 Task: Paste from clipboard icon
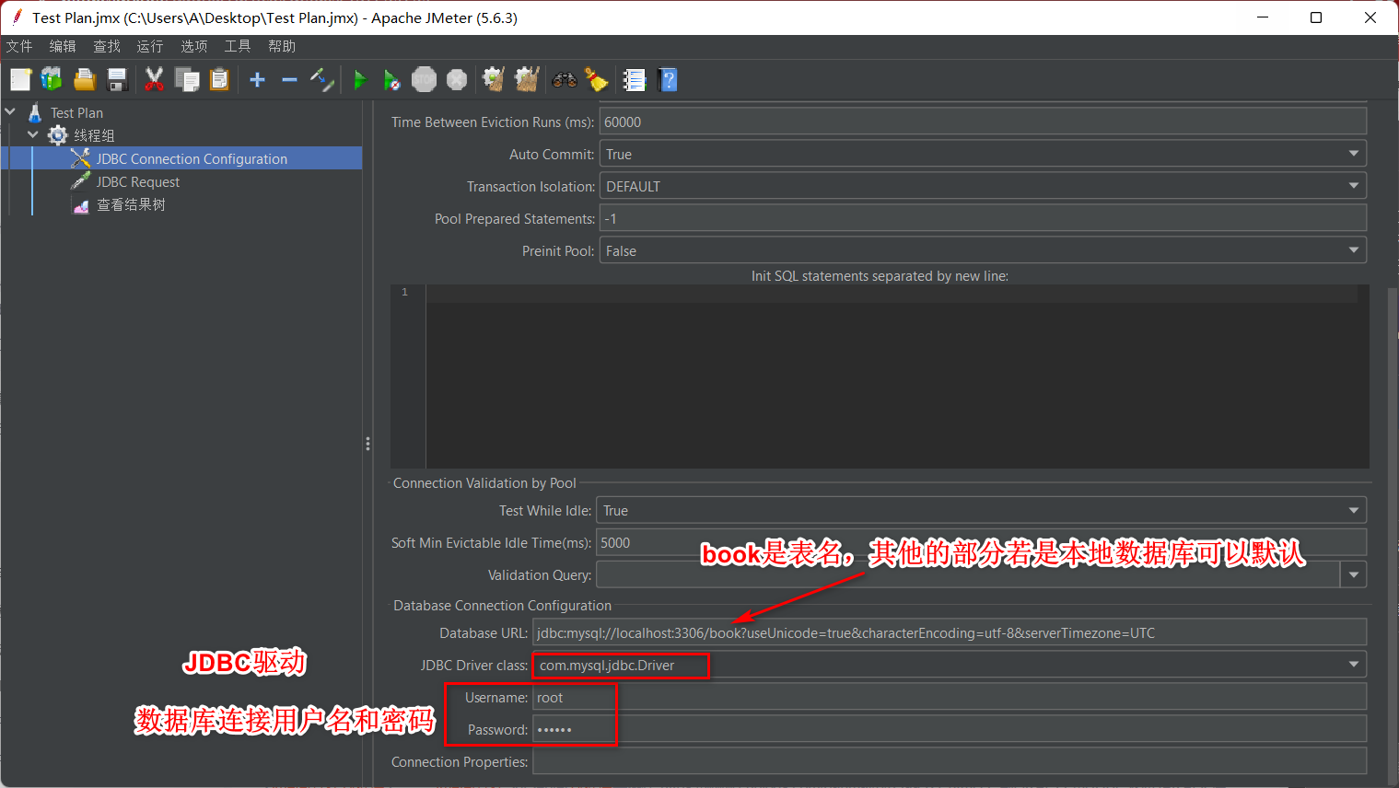[219, 80]
